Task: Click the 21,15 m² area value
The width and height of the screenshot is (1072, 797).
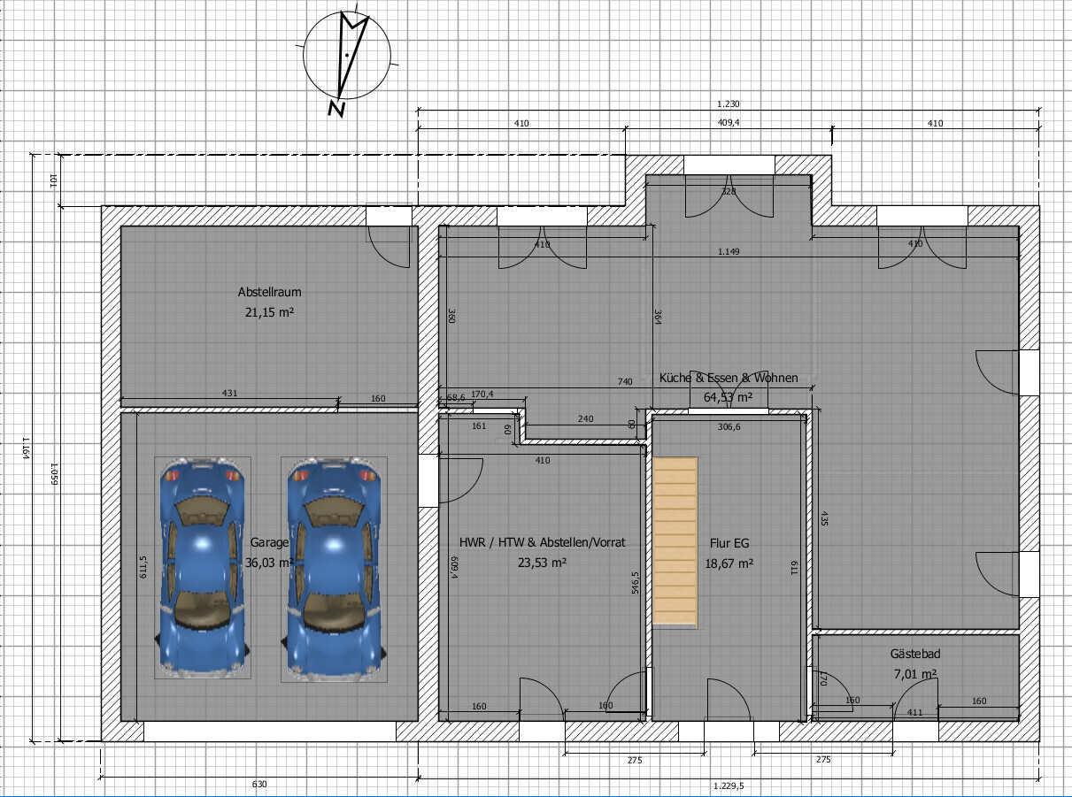Action: coord(269,312)
